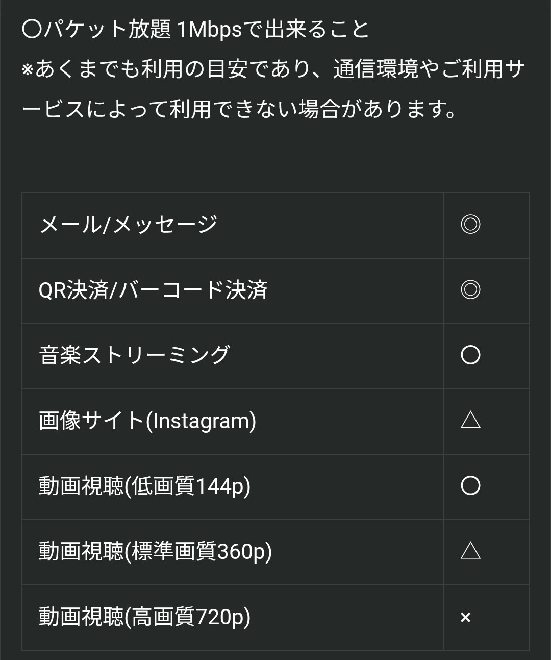This screenshot has width=551, height=660.
Task: Select the circle mark for 低画質144p video
Action: [470, 486]
